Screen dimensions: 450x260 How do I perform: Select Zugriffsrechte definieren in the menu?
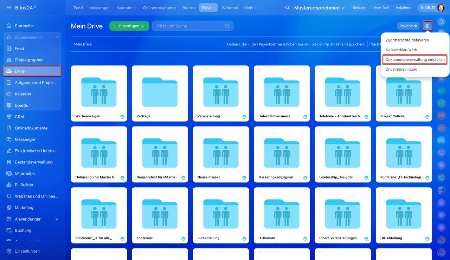(x=407, y=40)
